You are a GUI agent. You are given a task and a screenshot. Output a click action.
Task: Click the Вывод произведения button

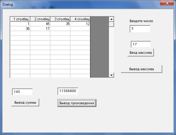77,103
